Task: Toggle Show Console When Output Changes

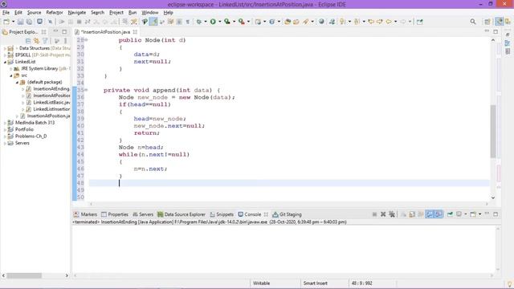Action: [430, 214]
